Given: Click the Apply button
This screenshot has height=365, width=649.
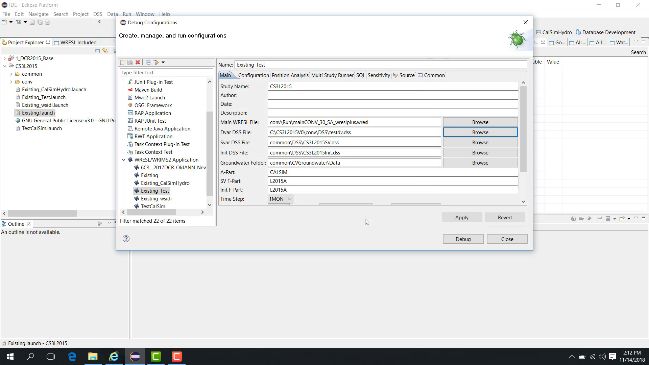Looking at the screenshot, I should [462, 218].
